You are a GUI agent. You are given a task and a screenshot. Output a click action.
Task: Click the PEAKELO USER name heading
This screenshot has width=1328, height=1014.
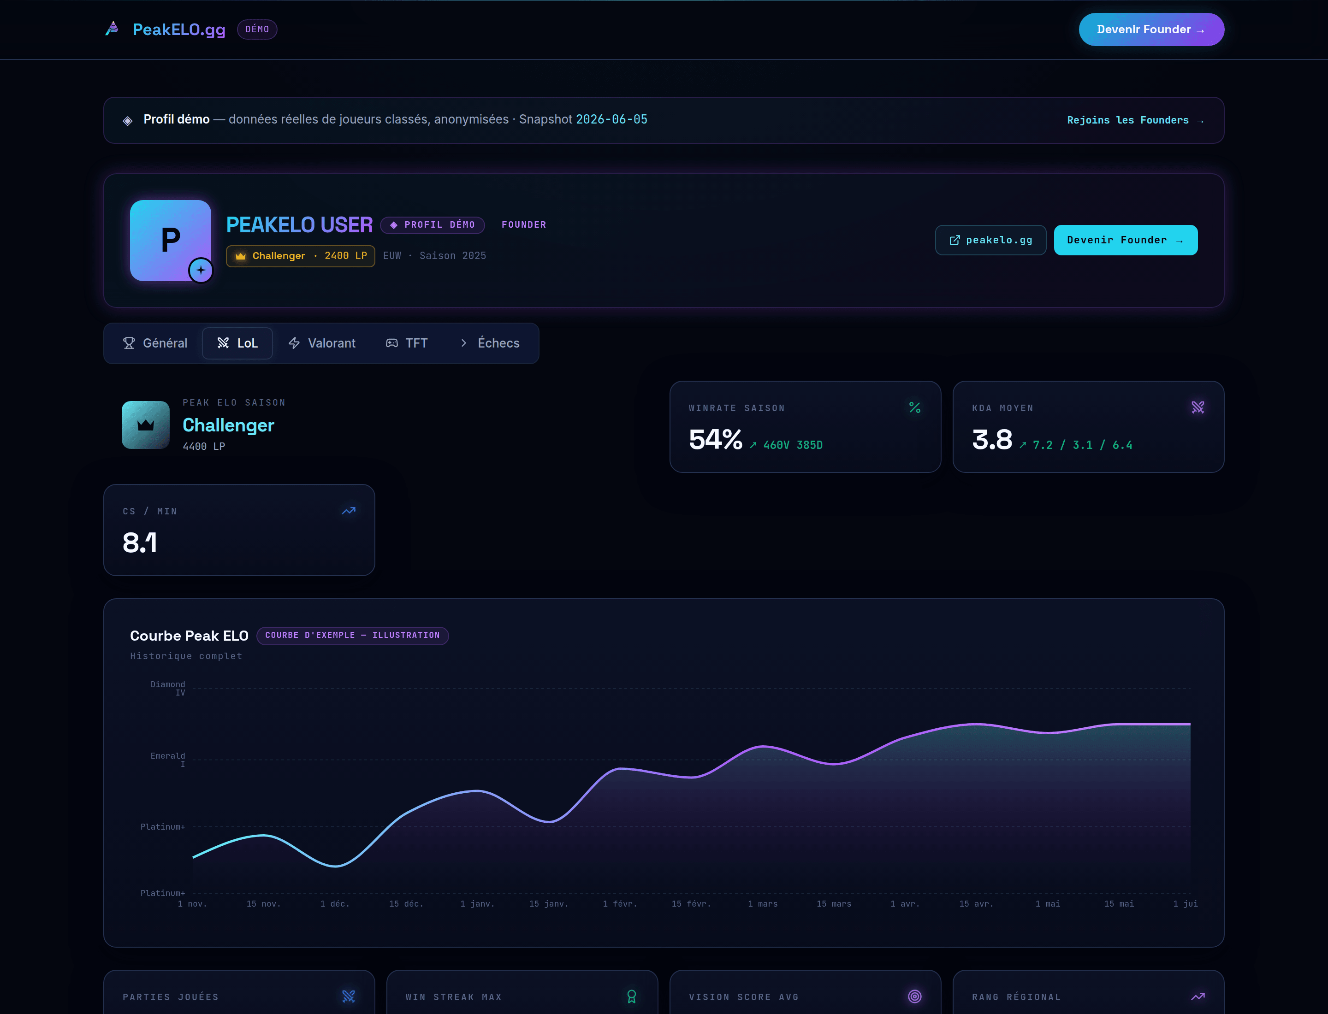click(299, 224)
